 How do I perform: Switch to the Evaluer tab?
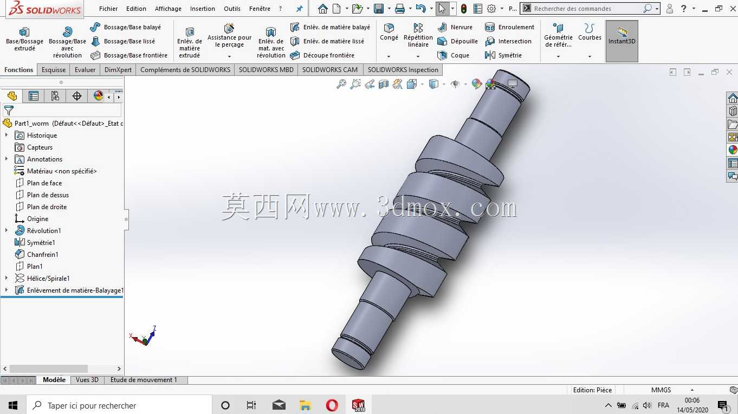pos(85,70)
